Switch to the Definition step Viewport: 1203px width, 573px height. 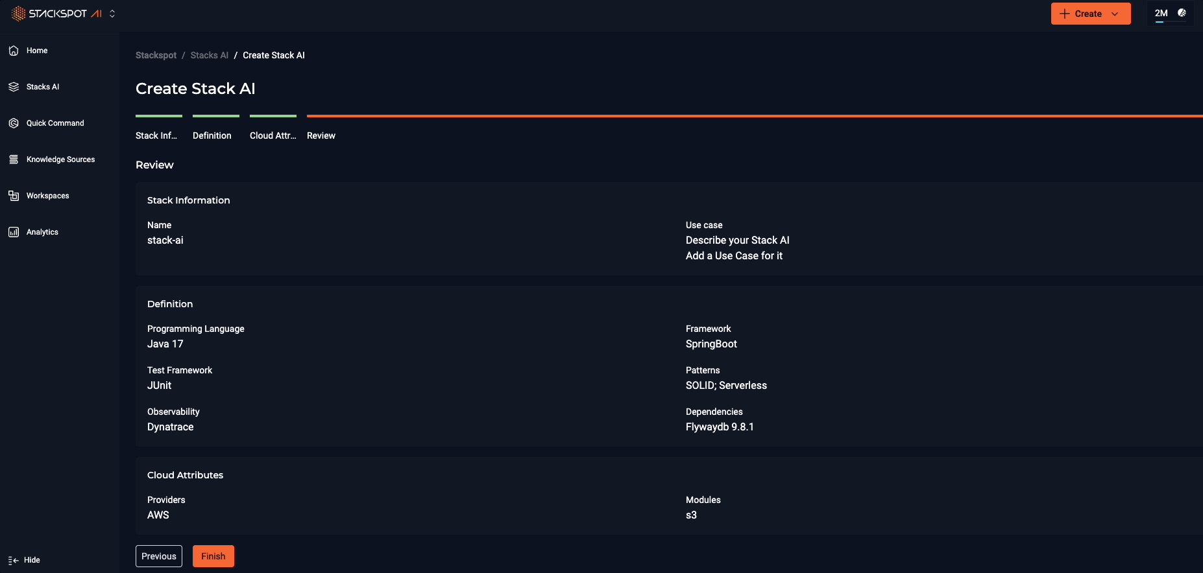point(212,135)
